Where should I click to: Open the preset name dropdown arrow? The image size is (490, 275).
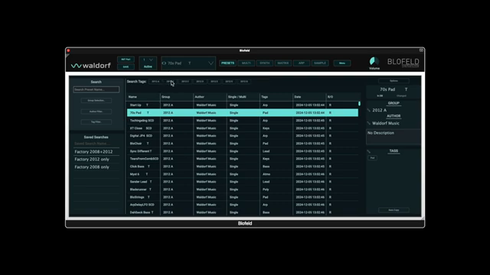211,63
